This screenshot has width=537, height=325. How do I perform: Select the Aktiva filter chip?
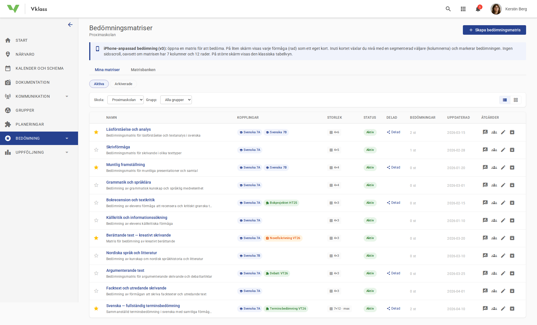coord(99,84)
